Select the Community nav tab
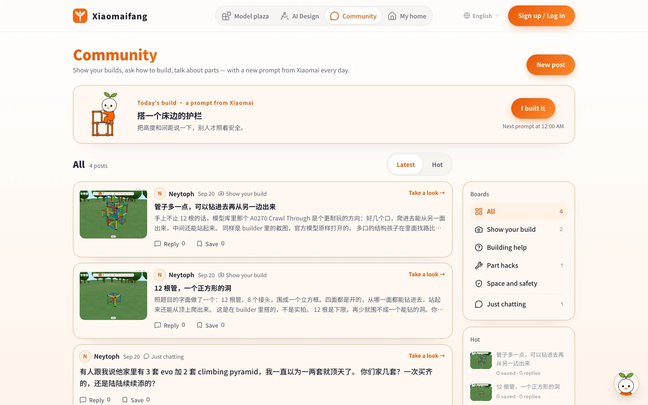Screen dimensions: 648x405 [x=353, y=16]
